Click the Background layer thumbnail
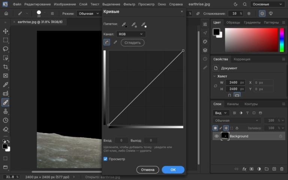 click(225, 136)
